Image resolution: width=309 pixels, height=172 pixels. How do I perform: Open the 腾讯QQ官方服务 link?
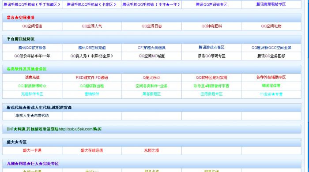point(32,48)
